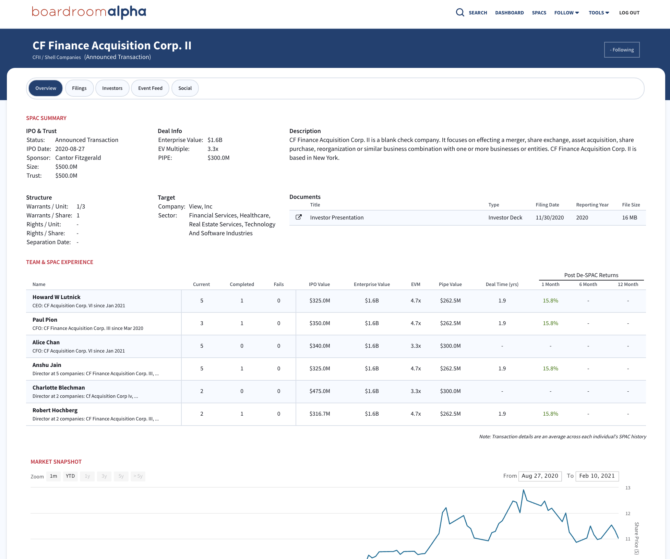This screenshot has height=559, width=670.
Task: Click LOG OUT in the header
Action: tap(629, 13)
